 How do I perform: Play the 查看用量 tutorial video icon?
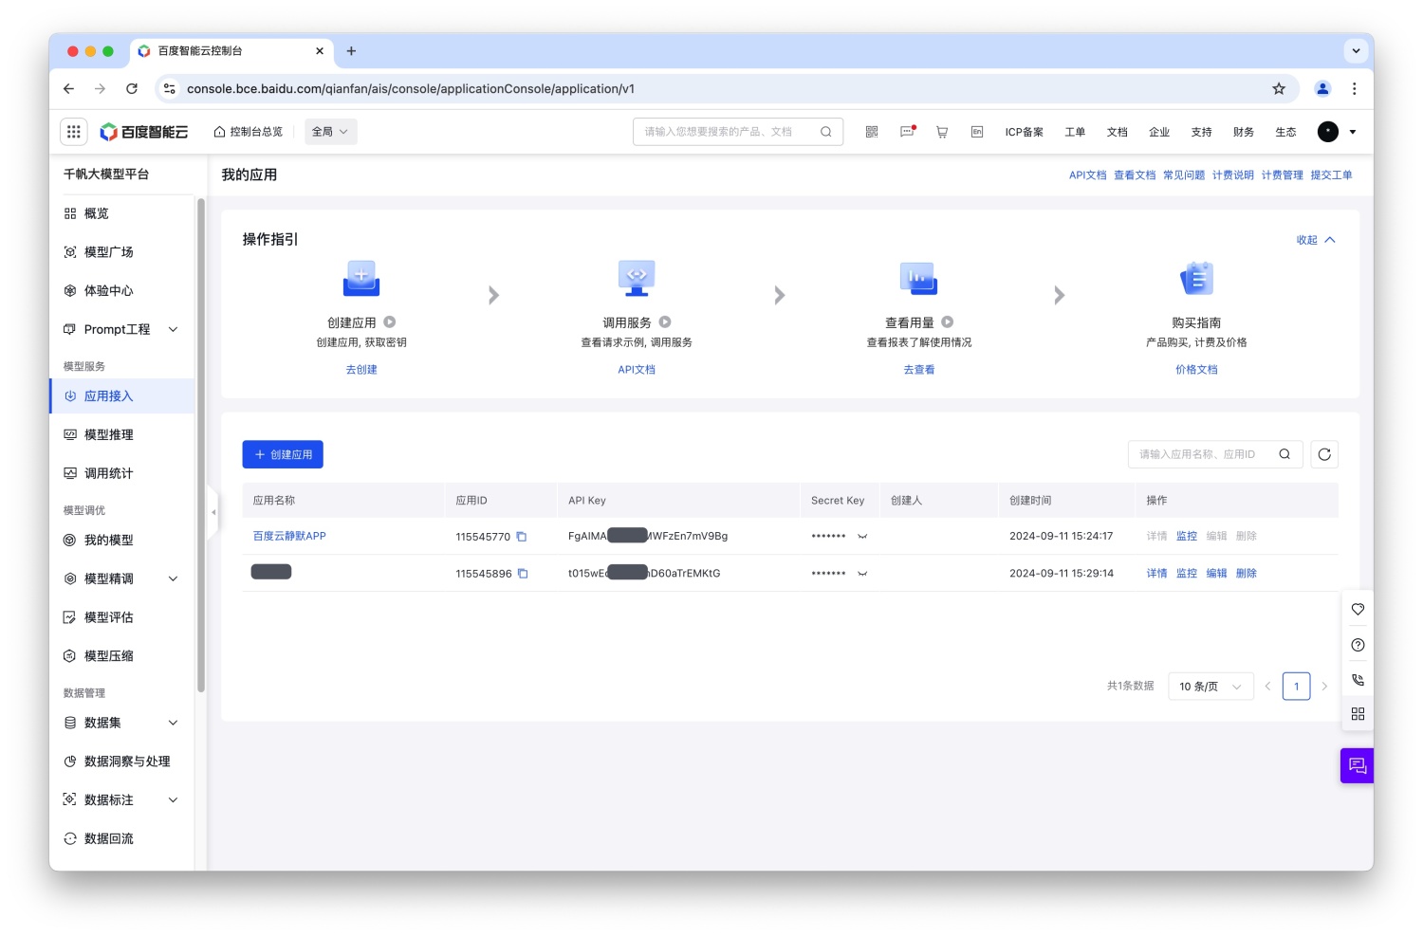click(x=948, y=322)
